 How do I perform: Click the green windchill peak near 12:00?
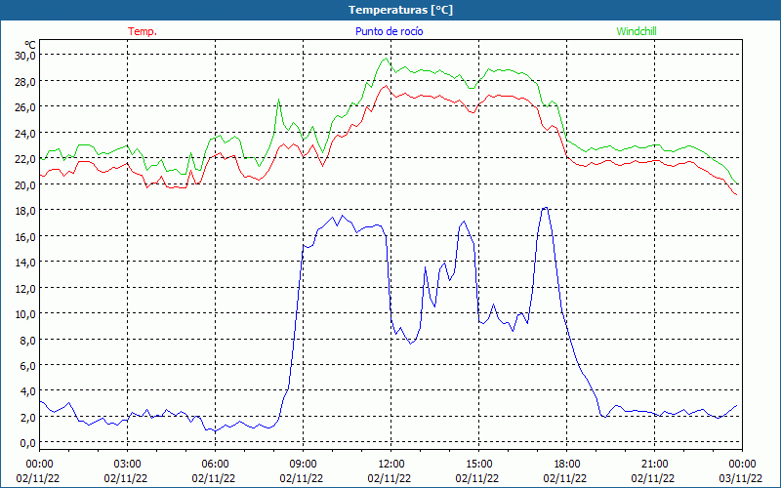pyautogui.click(x=386, y=59)
